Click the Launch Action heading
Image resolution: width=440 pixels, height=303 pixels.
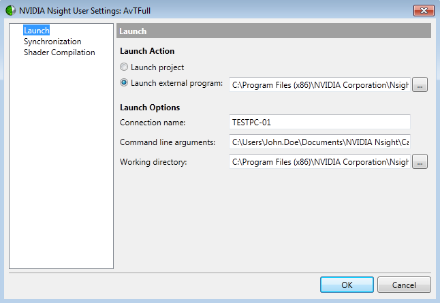147,51
